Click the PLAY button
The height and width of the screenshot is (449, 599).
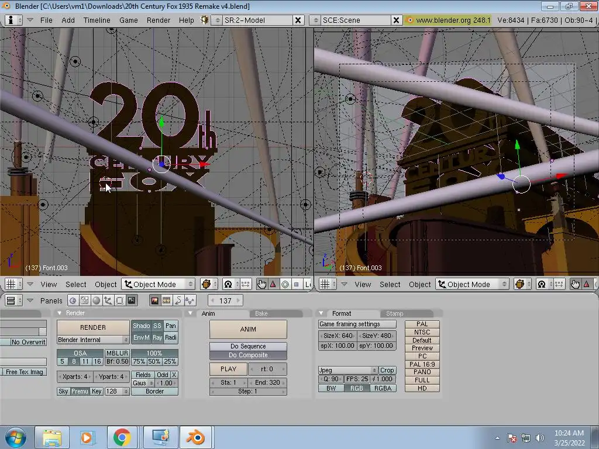(x=229, y=369)
